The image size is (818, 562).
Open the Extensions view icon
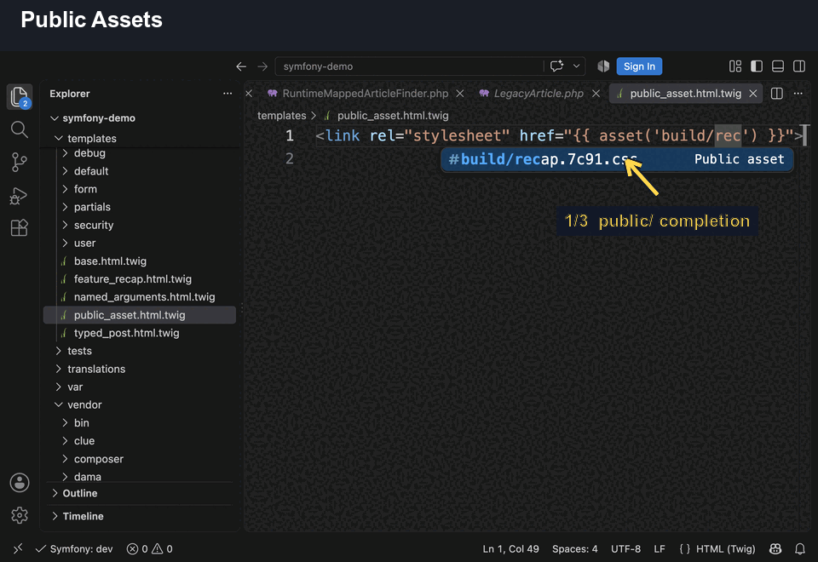coord(20,228)
